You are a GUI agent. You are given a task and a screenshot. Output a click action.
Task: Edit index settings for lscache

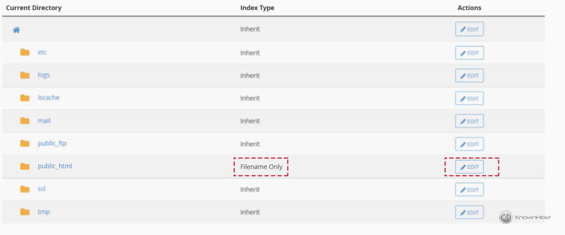[469, 99]
